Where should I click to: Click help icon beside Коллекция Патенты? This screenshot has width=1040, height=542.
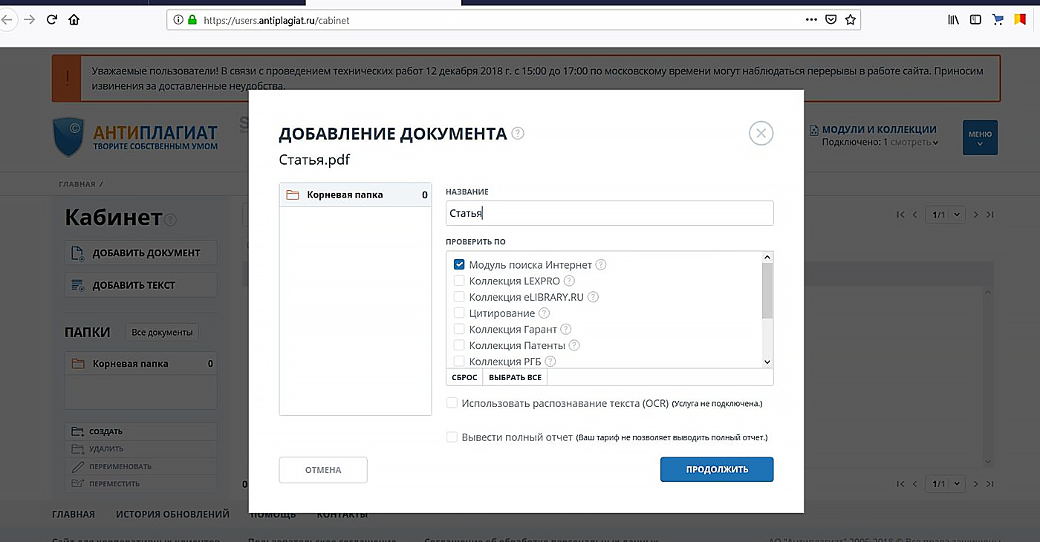point(574,345)
